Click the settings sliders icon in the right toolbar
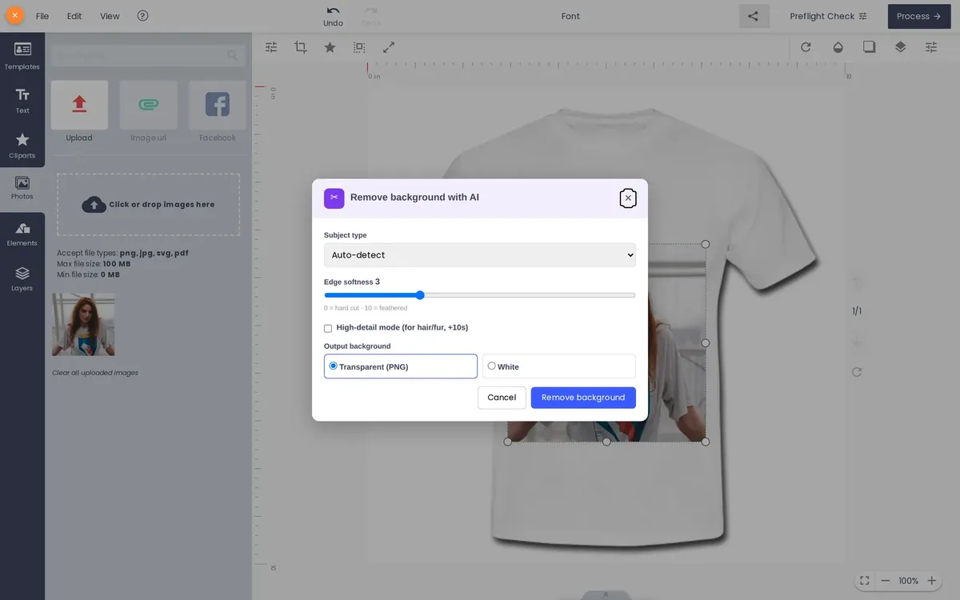This screenshot has height=600, width=960. [x=931, y=47]
